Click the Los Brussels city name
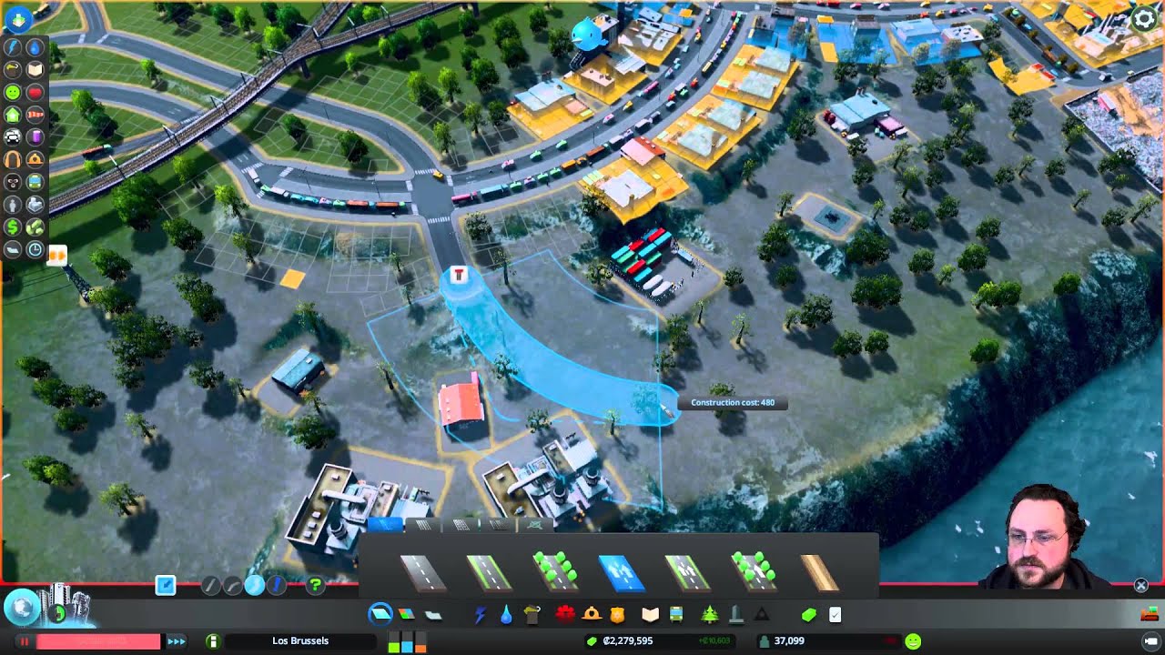The image size is (1165, 655). click(300, 640)
